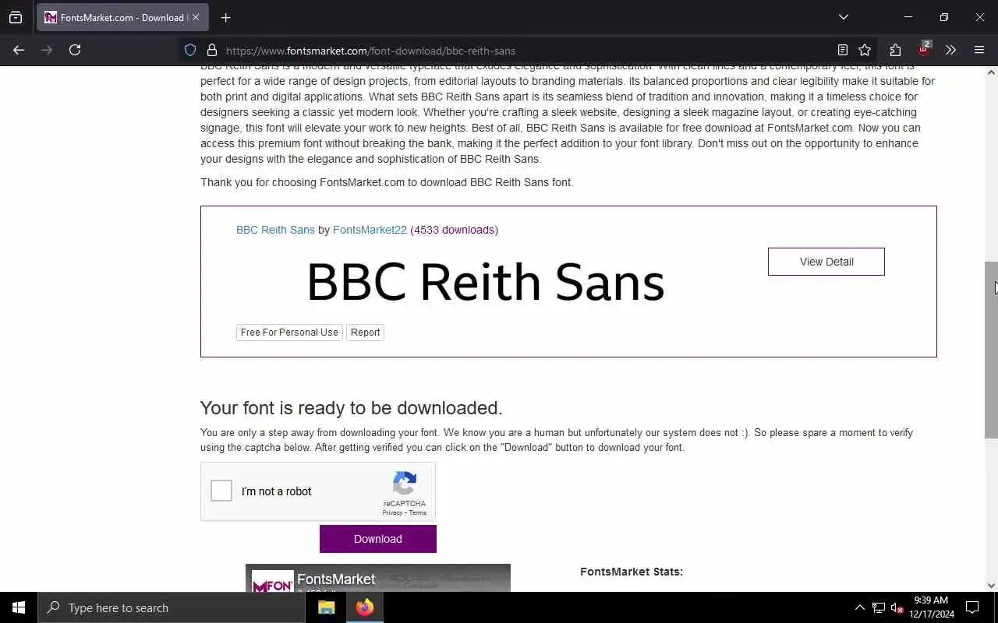Open the network status tray icon
998x623 pixels.
[879, 607]
